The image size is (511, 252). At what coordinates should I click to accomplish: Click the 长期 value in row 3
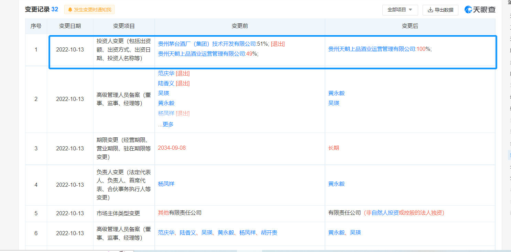pos(334,148)
